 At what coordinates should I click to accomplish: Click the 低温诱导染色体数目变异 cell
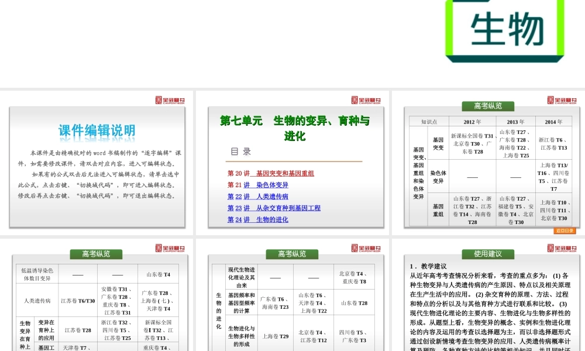(37, 274)
